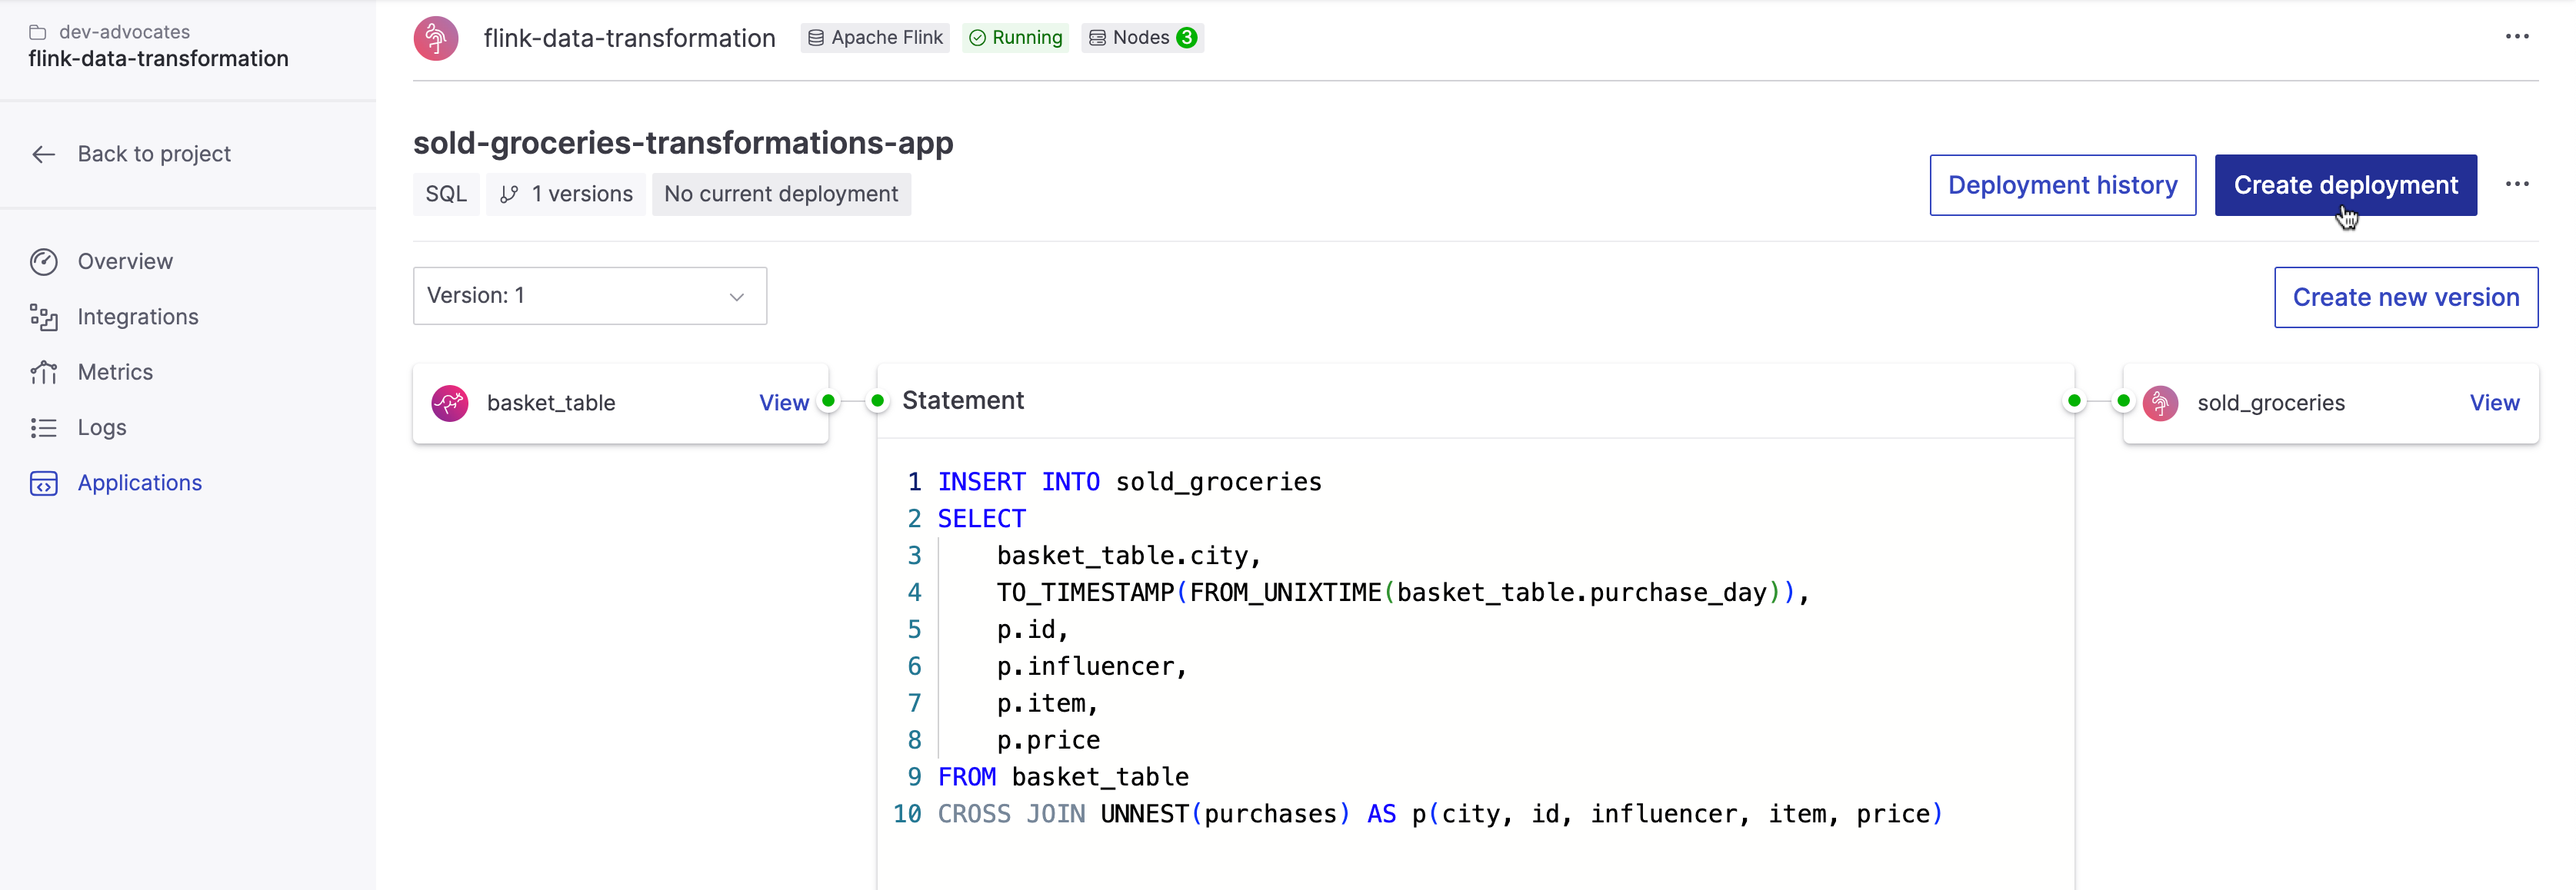View service Logs via sidebar icon
Screen dimensions: 2576x890
pyautogui.click(x=45, y=427)
